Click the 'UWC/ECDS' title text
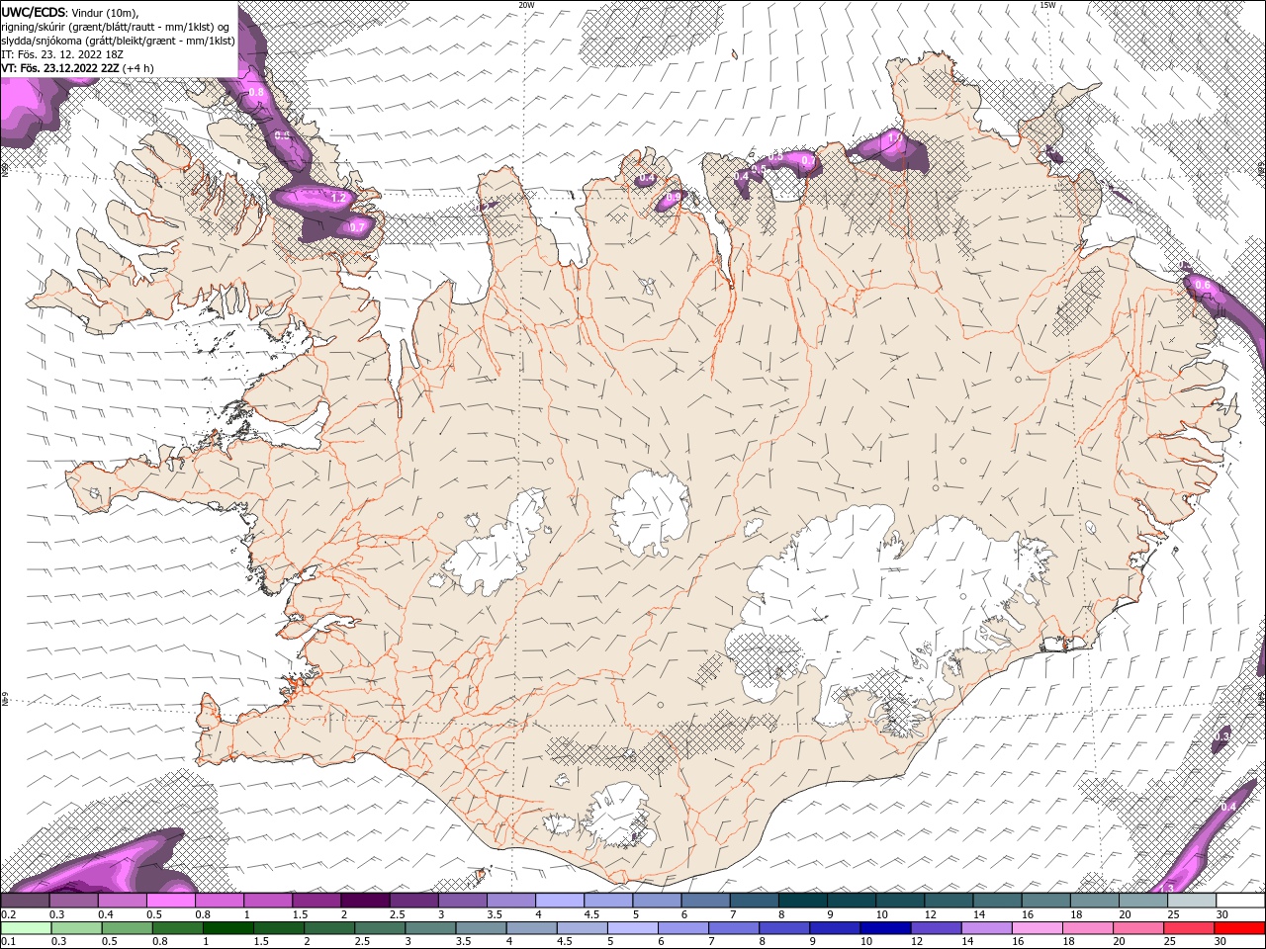1266x949 pixels. tap(33, 12)
